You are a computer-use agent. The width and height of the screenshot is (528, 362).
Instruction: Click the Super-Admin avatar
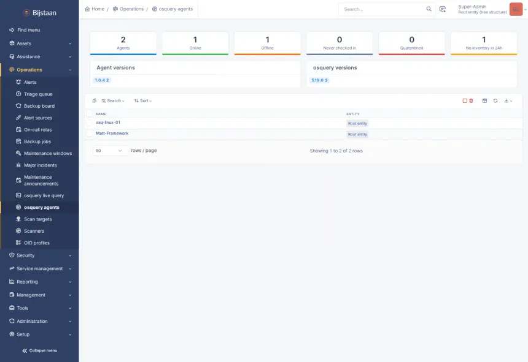click(516, 9)
